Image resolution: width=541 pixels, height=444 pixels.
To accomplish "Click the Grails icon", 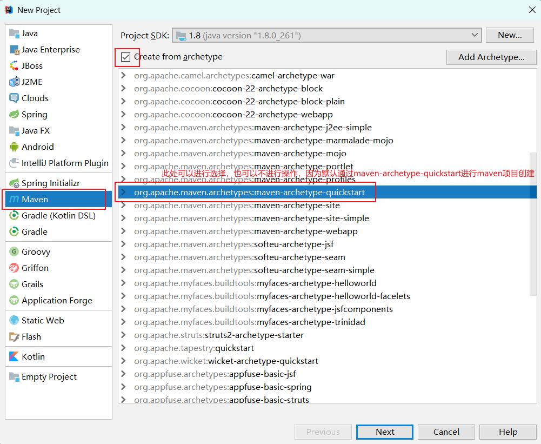I will pos(14,284).
